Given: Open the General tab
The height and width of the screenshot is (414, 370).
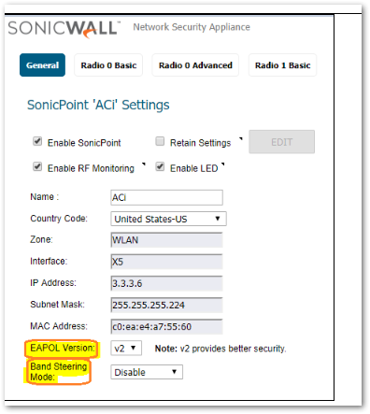Looking at the screenshot, I should (42, 65).
